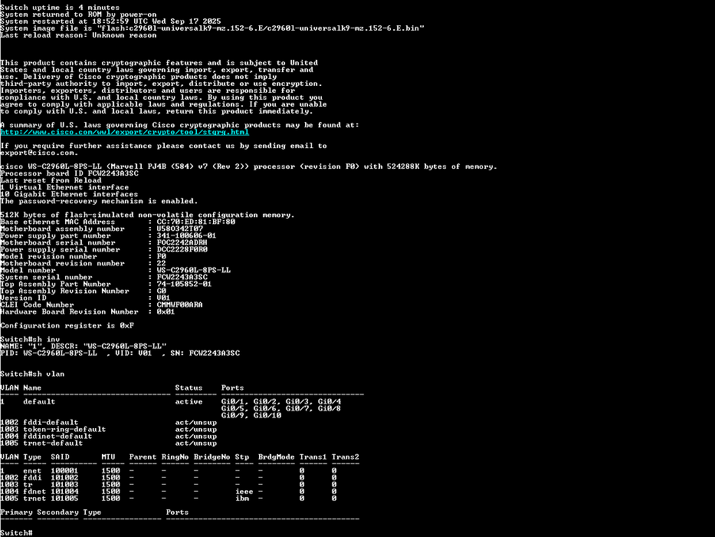Click the 'Primary Secondary Type' header
The image size is (715, 537).
click(x=51, y=512)
